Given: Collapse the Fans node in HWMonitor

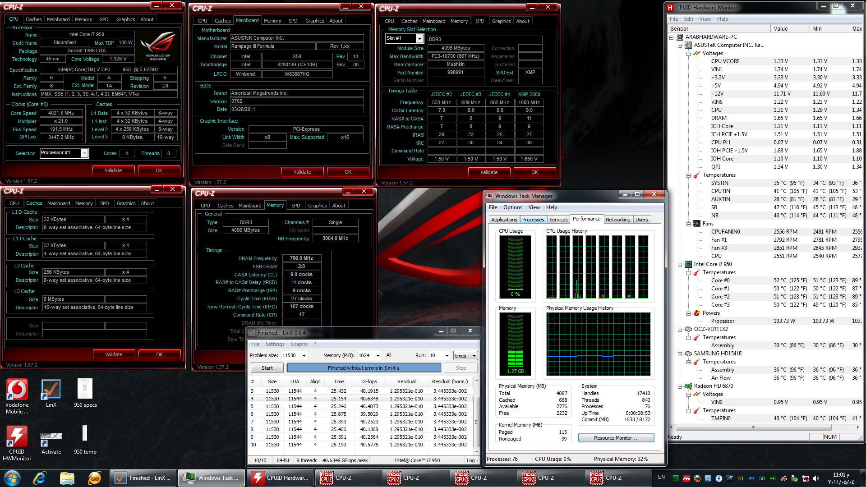Looking at the screenshot, I should tap(688, 224).
